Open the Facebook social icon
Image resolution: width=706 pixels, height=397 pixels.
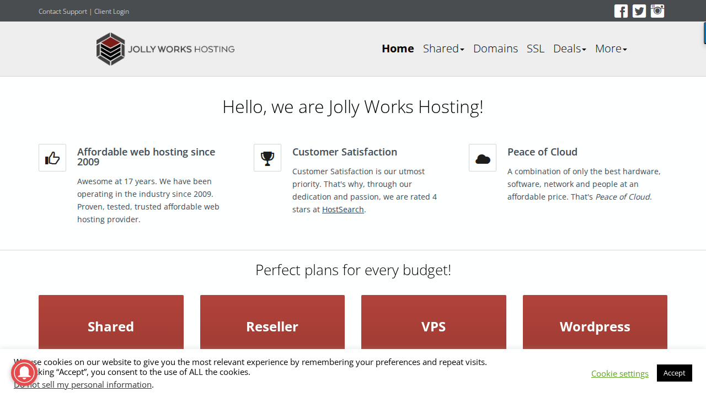click(621, 11)
